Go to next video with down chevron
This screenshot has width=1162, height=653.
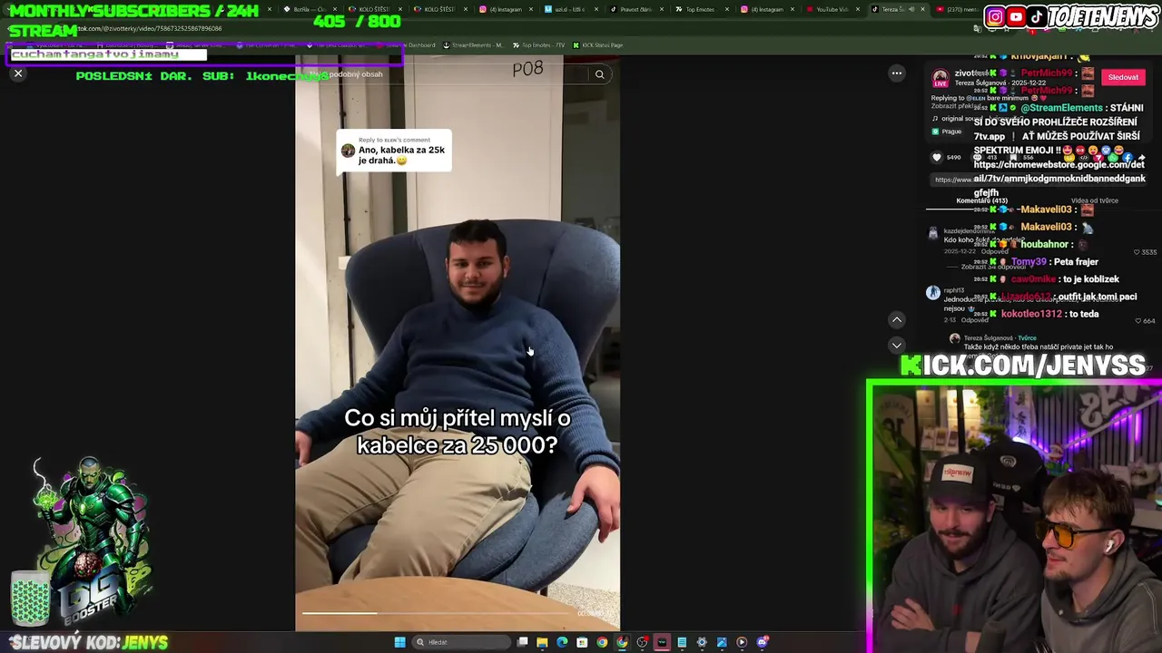click(x=896, y=345)
